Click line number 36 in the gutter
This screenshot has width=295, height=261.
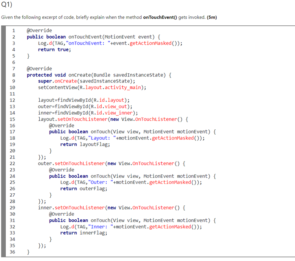click(12, 252)
